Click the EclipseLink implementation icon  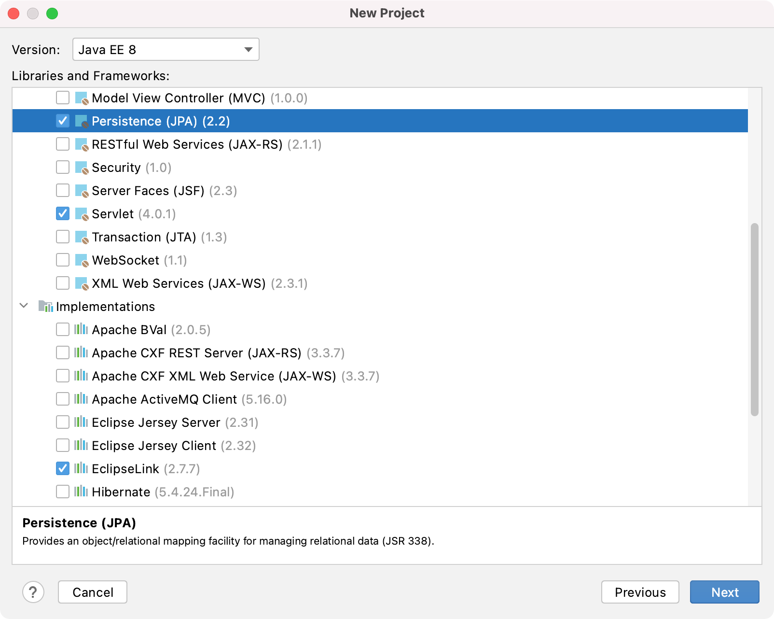(80, 469)
